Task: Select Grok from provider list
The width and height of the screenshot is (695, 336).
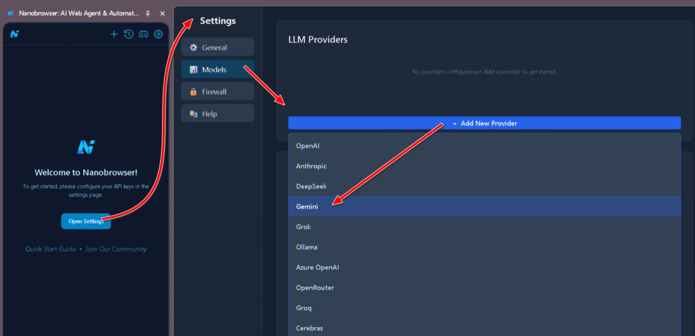Action: pyautogui.click(x=485, y=227)
